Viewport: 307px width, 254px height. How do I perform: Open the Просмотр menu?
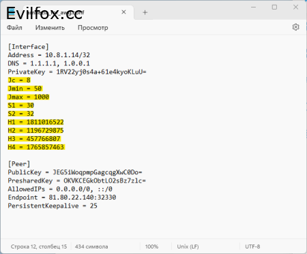[x=93, y=28]
